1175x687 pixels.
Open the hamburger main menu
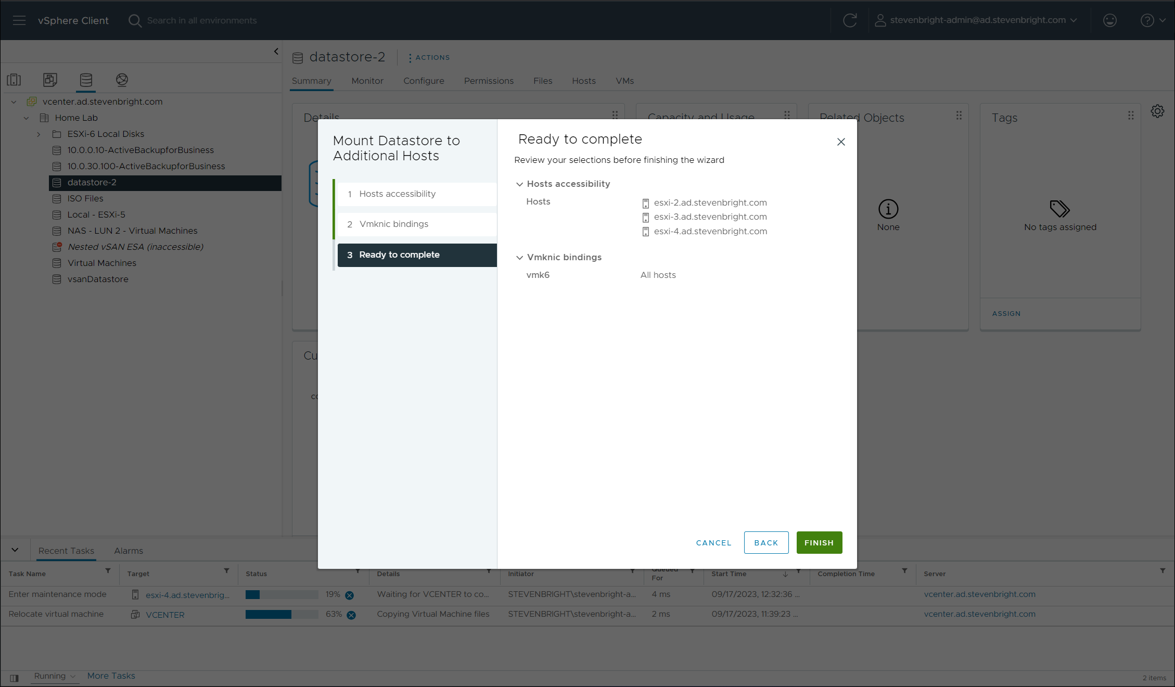click(x=19, y=20)
